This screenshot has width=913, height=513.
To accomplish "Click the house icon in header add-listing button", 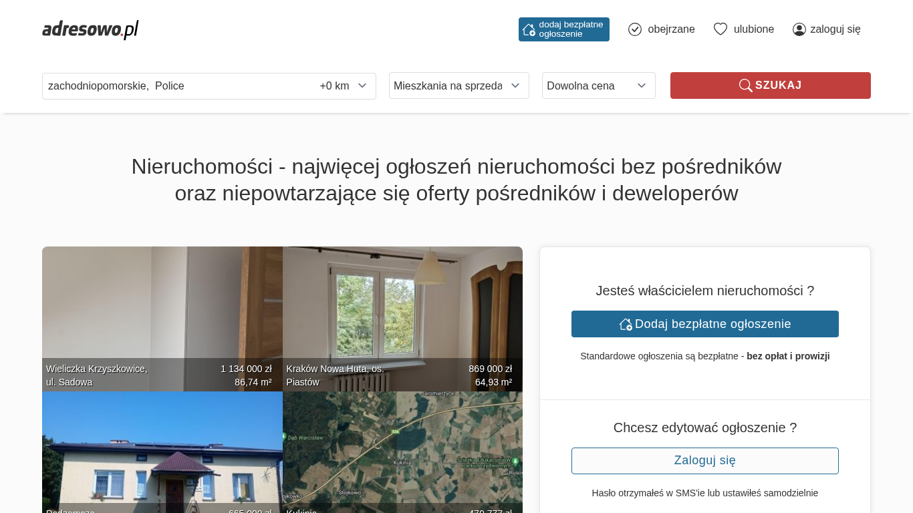I will pyautogui.click(x=529, y=29).
